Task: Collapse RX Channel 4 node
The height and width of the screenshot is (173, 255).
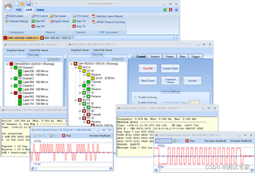Action: 11,93
